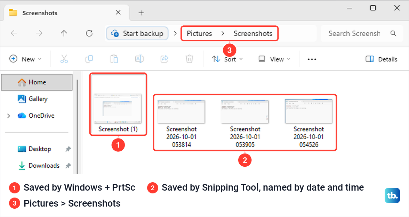
Task: Select the Screenshot 2026-10-01 054526 thumbnail
Action: click(x=308, y=111)
